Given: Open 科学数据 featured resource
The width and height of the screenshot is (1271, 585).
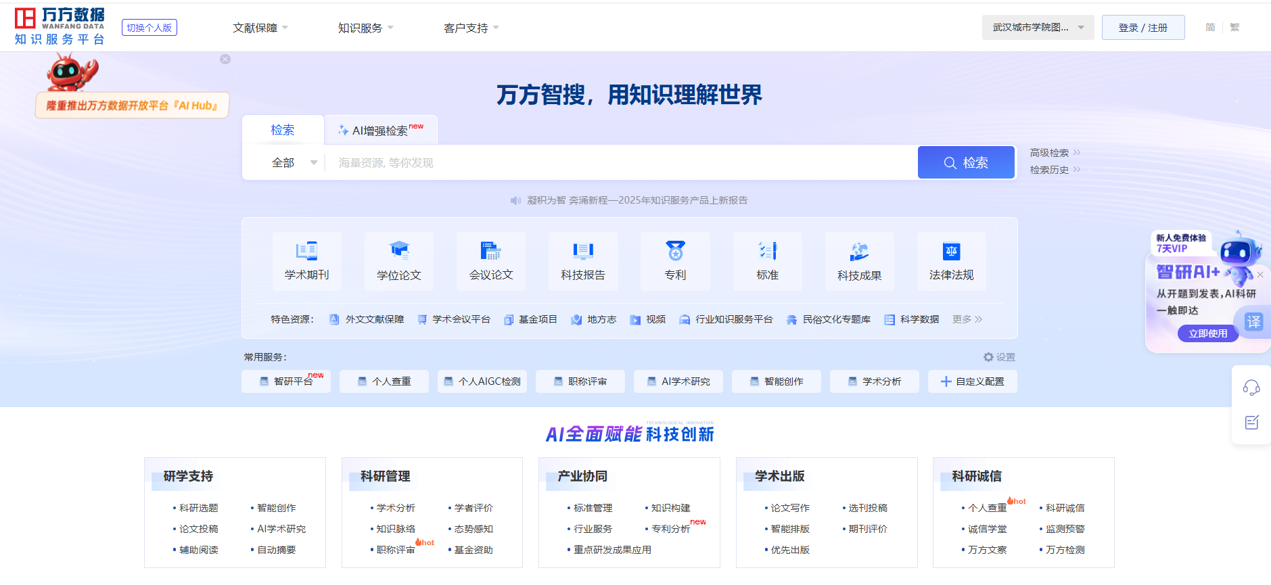Looking at the screenshot, I should click(912, 319).
